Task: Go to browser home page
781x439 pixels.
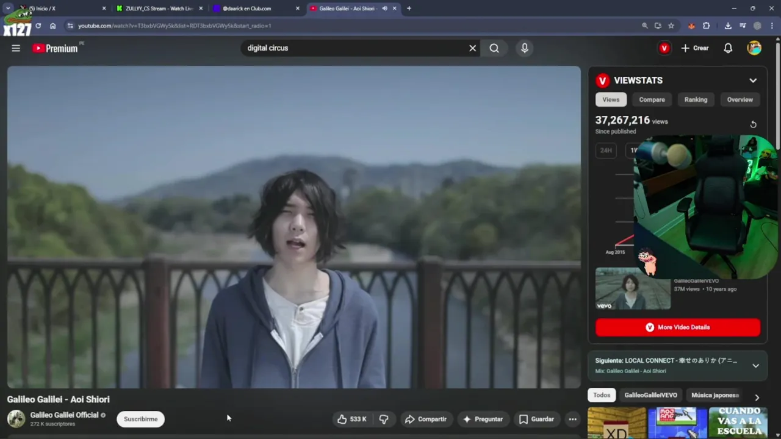Action: pyautogui.click(x=52, y=26)
